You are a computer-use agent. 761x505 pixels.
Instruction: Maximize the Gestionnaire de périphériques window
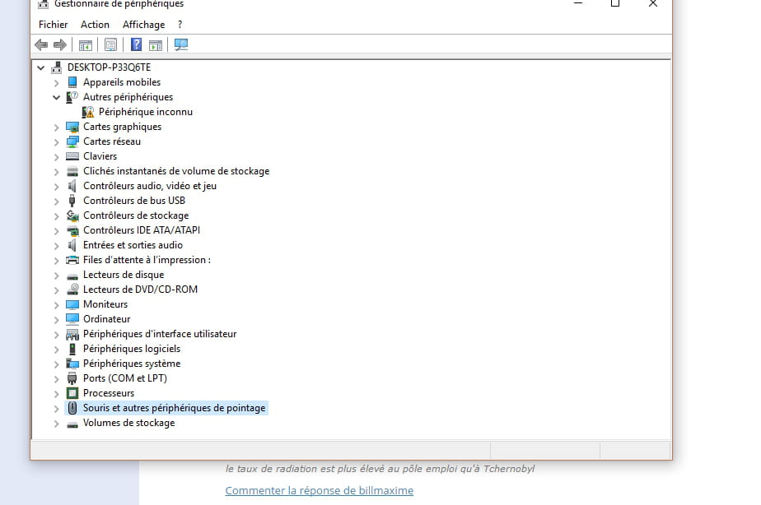tap(615, 3)
